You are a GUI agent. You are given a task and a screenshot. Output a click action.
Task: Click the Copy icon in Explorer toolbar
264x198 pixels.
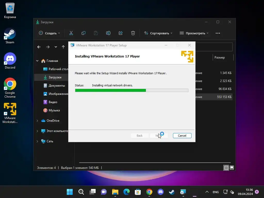[84, 33]
